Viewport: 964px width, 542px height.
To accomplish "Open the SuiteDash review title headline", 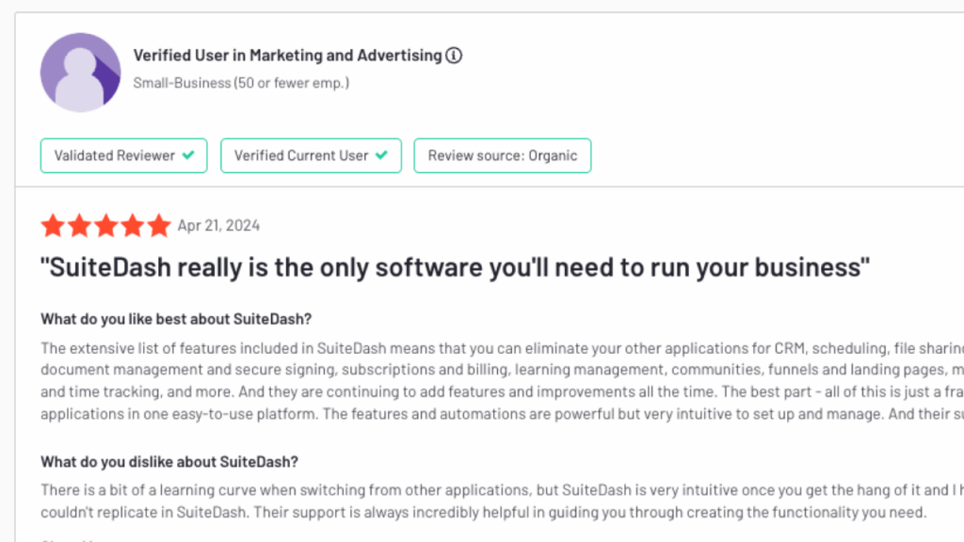I will pos(455,267).
